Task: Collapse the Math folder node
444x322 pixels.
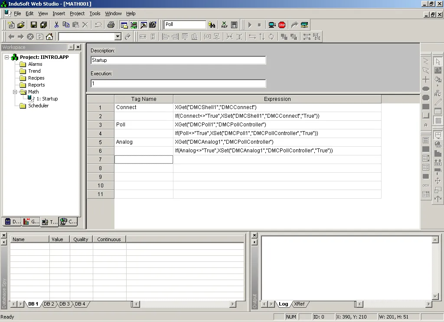Action: [15, 92]
